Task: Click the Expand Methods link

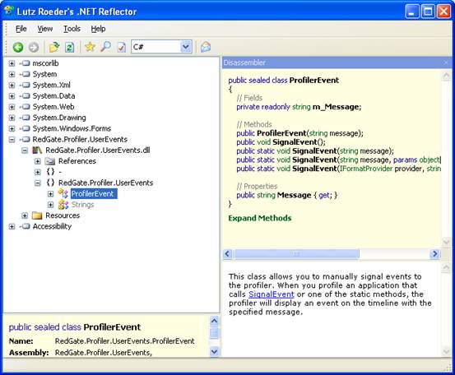Action: (x=260, y=218)
